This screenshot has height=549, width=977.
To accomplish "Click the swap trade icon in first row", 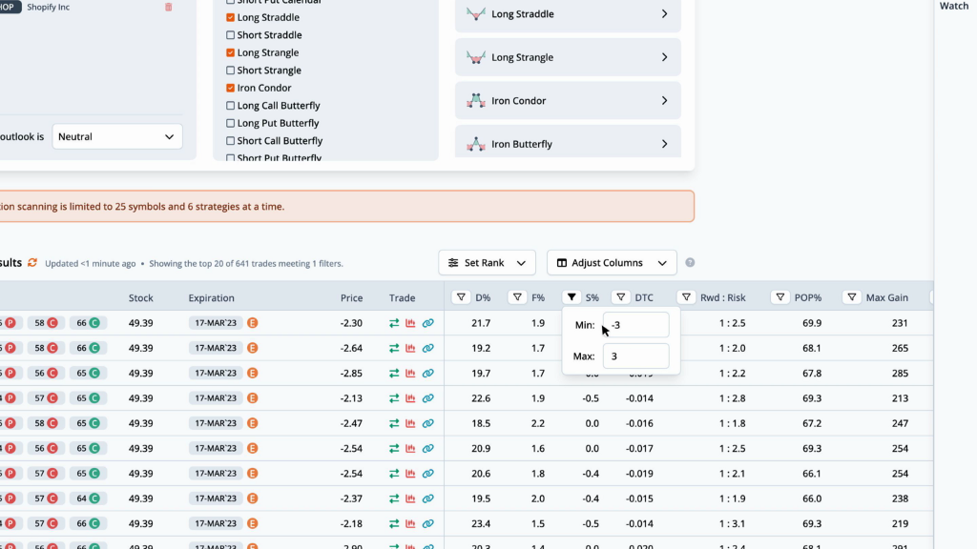I will click(394, 323).
